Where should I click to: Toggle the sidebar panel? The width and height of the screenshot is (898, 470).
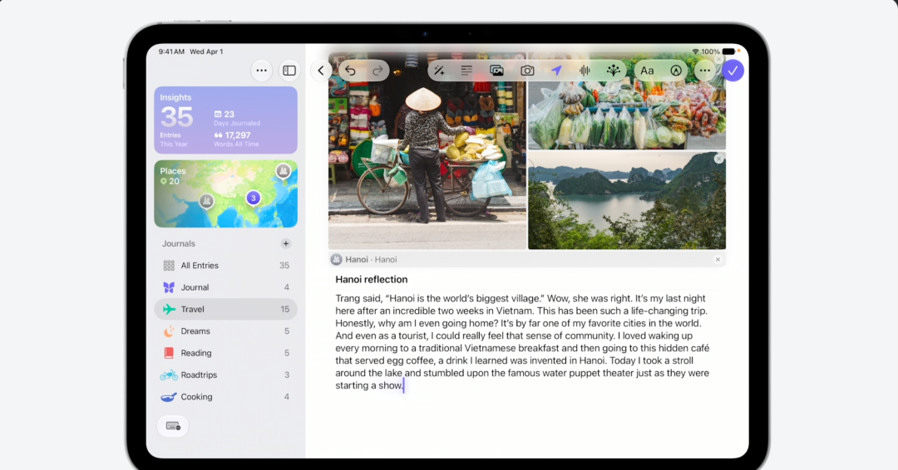[289, 71]
